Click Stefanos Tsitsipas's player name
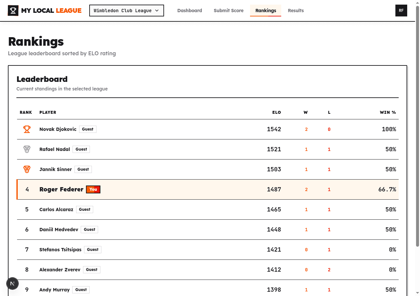Viewport: 420px width, 296px height. click(60, 249)
